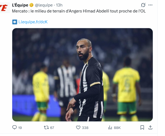This screenshot has width=165, height=136.
Task: Like the tweet with the heart icon
Action: point(78,127)
